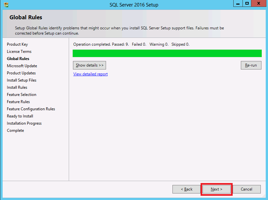Click the Re-run button
Image resolution: width=268 pixels, height=200 pixels.
(x=251, y=65)
